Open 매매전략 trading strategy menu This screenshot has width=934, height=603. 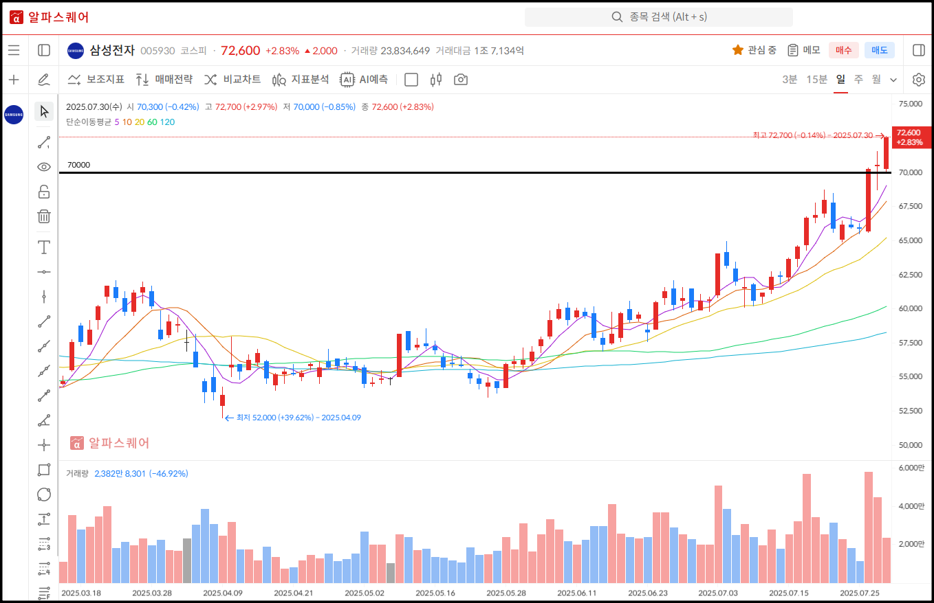pos(164,80)
